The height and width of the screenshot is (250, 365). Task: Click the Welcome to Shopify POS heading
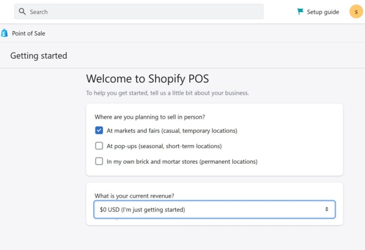click(147, 79)
